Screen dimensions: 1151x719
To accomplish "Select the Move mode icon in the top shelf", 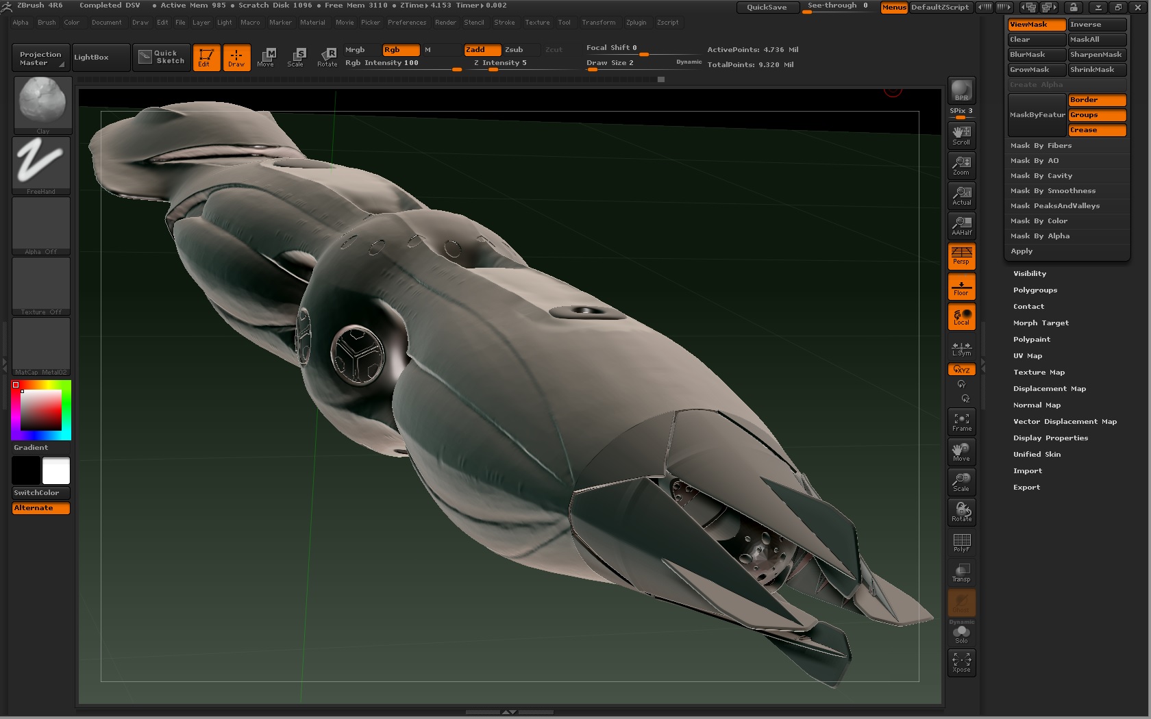I will point(267,58).
